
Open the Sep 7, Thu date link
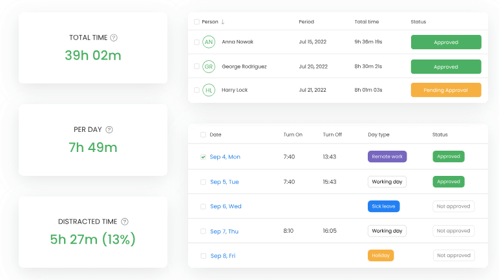[x=224, y=231]
